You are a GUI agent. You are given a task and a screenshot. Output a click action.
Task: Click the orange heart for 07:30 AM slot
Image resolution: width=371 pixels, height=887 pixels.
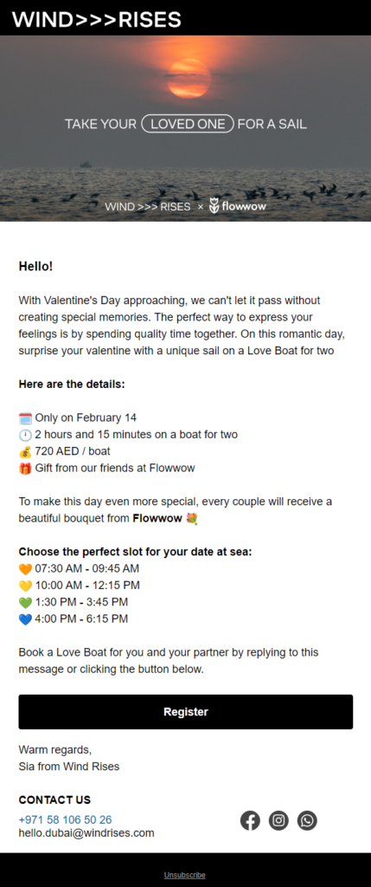[25, 568]
